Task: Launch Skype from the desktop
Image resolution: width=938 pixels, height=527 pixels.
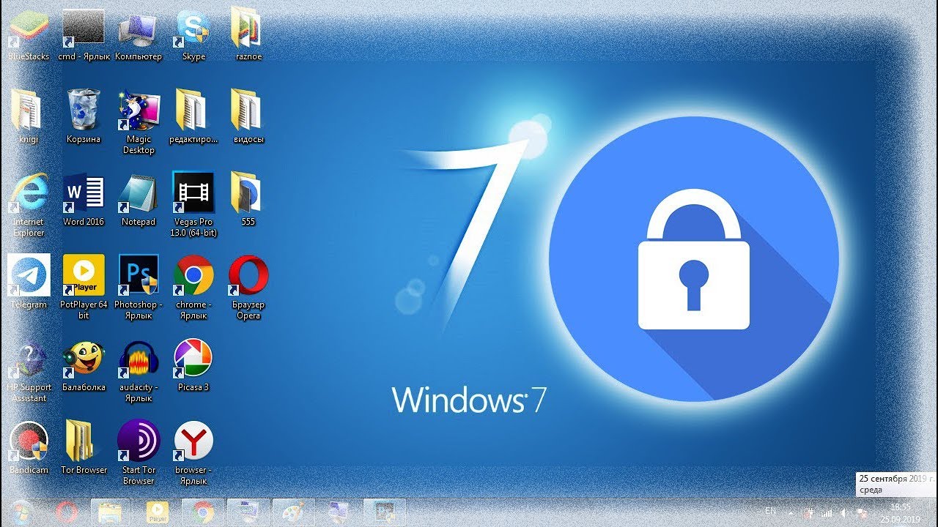Action: 193,34
